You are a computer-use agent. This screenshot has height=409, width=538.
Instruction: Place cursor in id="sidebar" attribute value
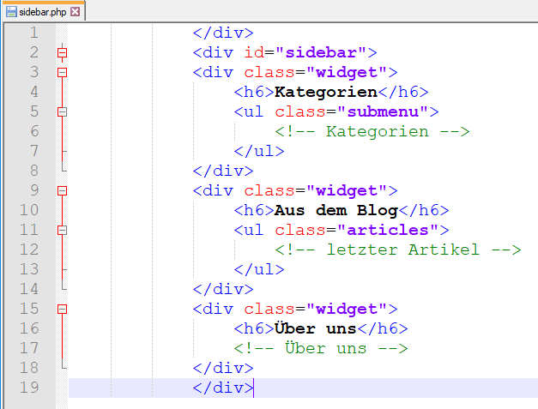pyautogui.click(x=322, y=52)
